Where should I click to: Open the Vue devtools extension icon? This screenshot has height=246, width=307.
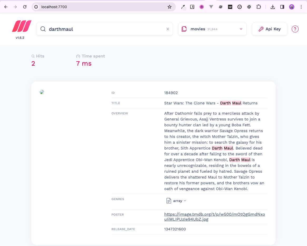[x=211, y=7]
